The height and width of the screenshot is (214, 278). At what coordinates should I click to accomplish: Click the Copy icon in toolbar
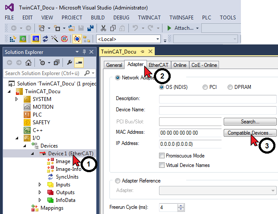pyautogui.click(x=113, y=28)
